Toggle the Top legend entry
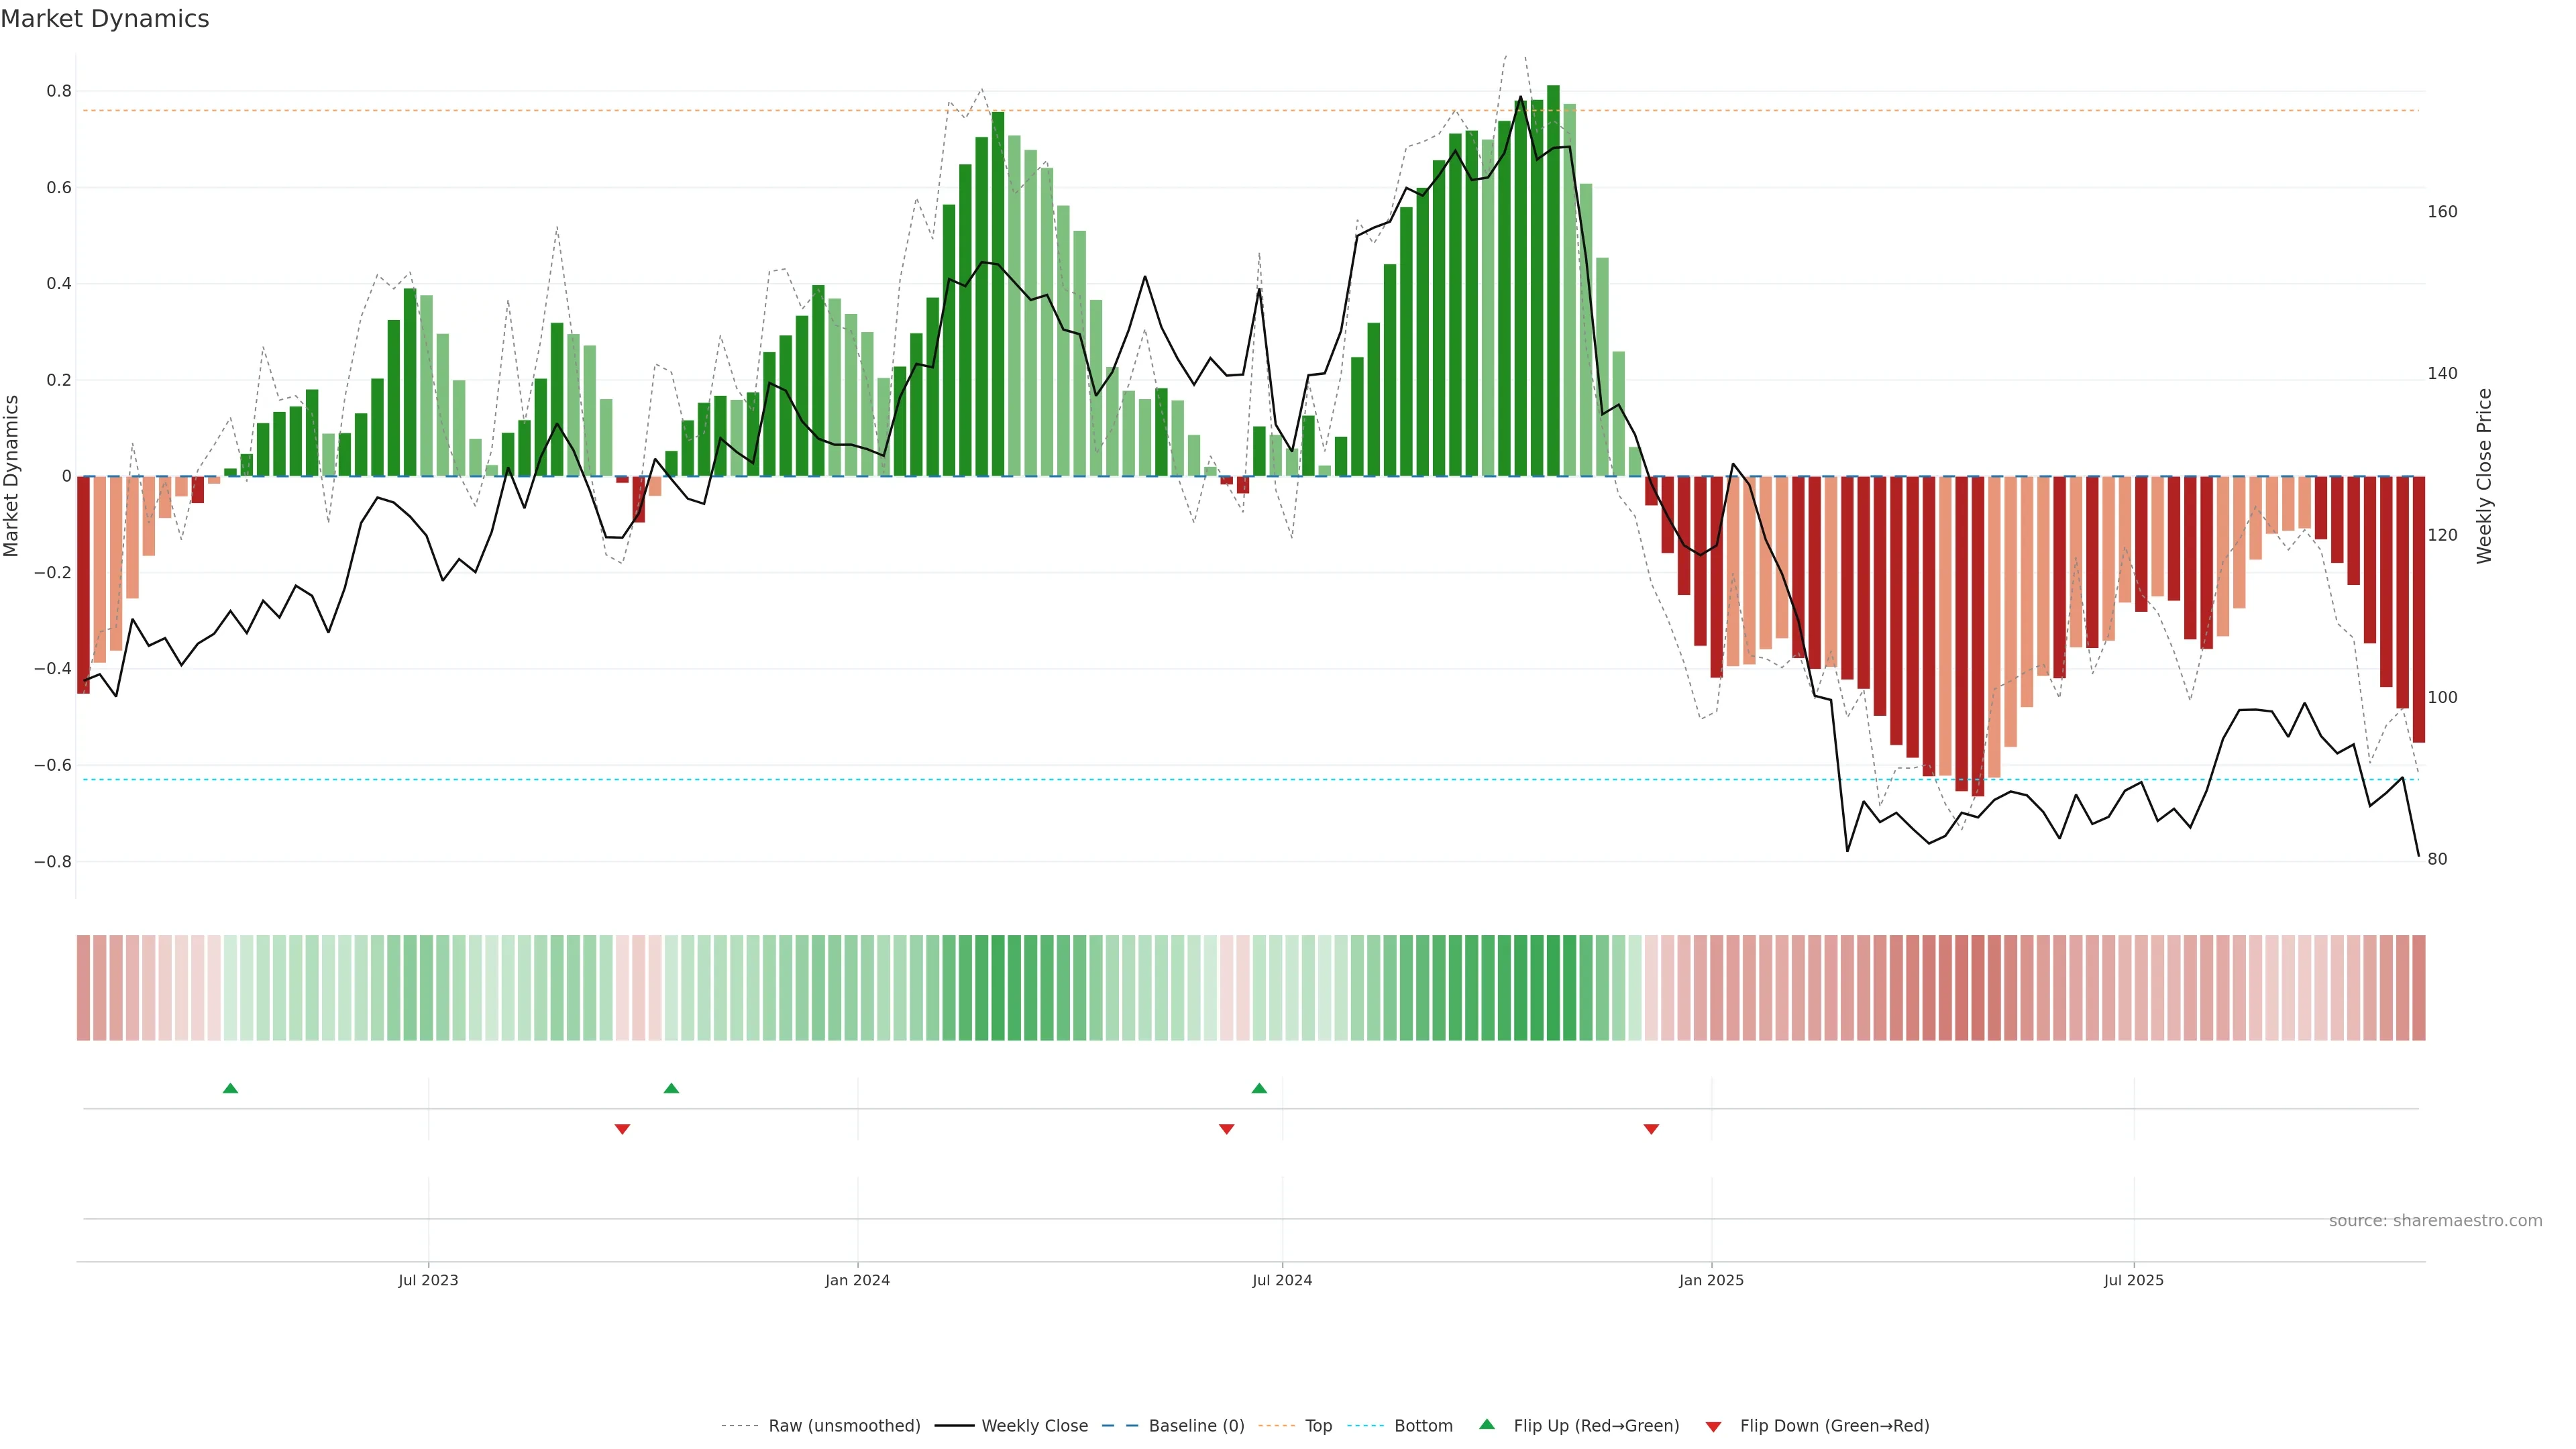The image size is (2576, 1449). point(1318,1426)
